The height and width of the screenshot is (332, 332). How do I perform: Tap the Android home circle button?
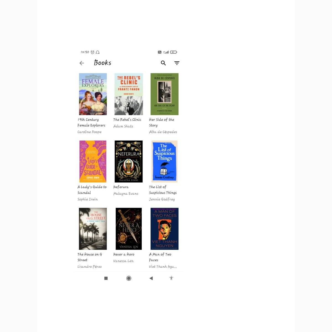(129, 278)
